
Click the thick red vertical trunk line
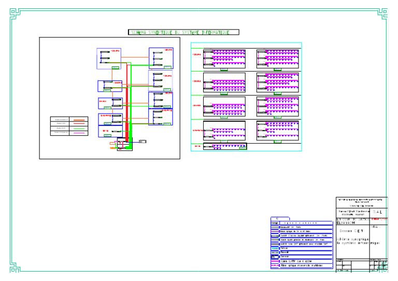click(x=127, y=104)
